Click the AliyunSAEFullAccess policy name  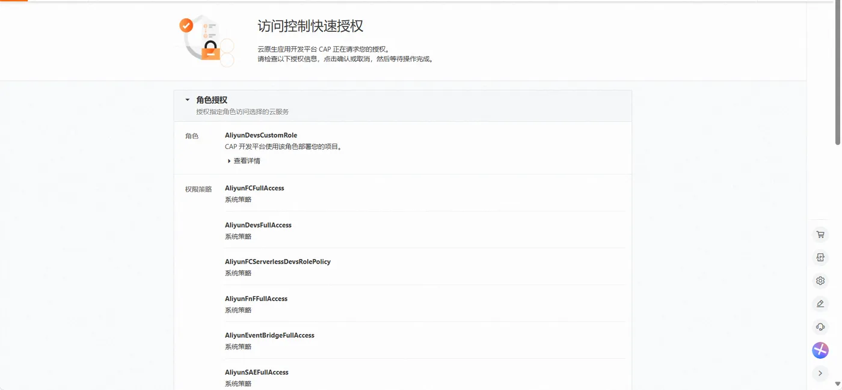click(257, 372)
